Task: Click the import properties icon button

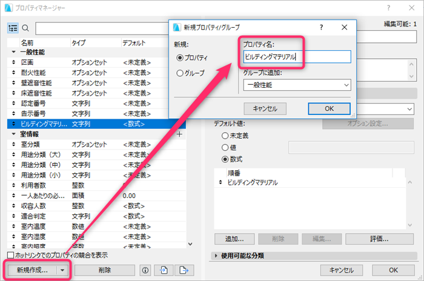Action: 164,270
